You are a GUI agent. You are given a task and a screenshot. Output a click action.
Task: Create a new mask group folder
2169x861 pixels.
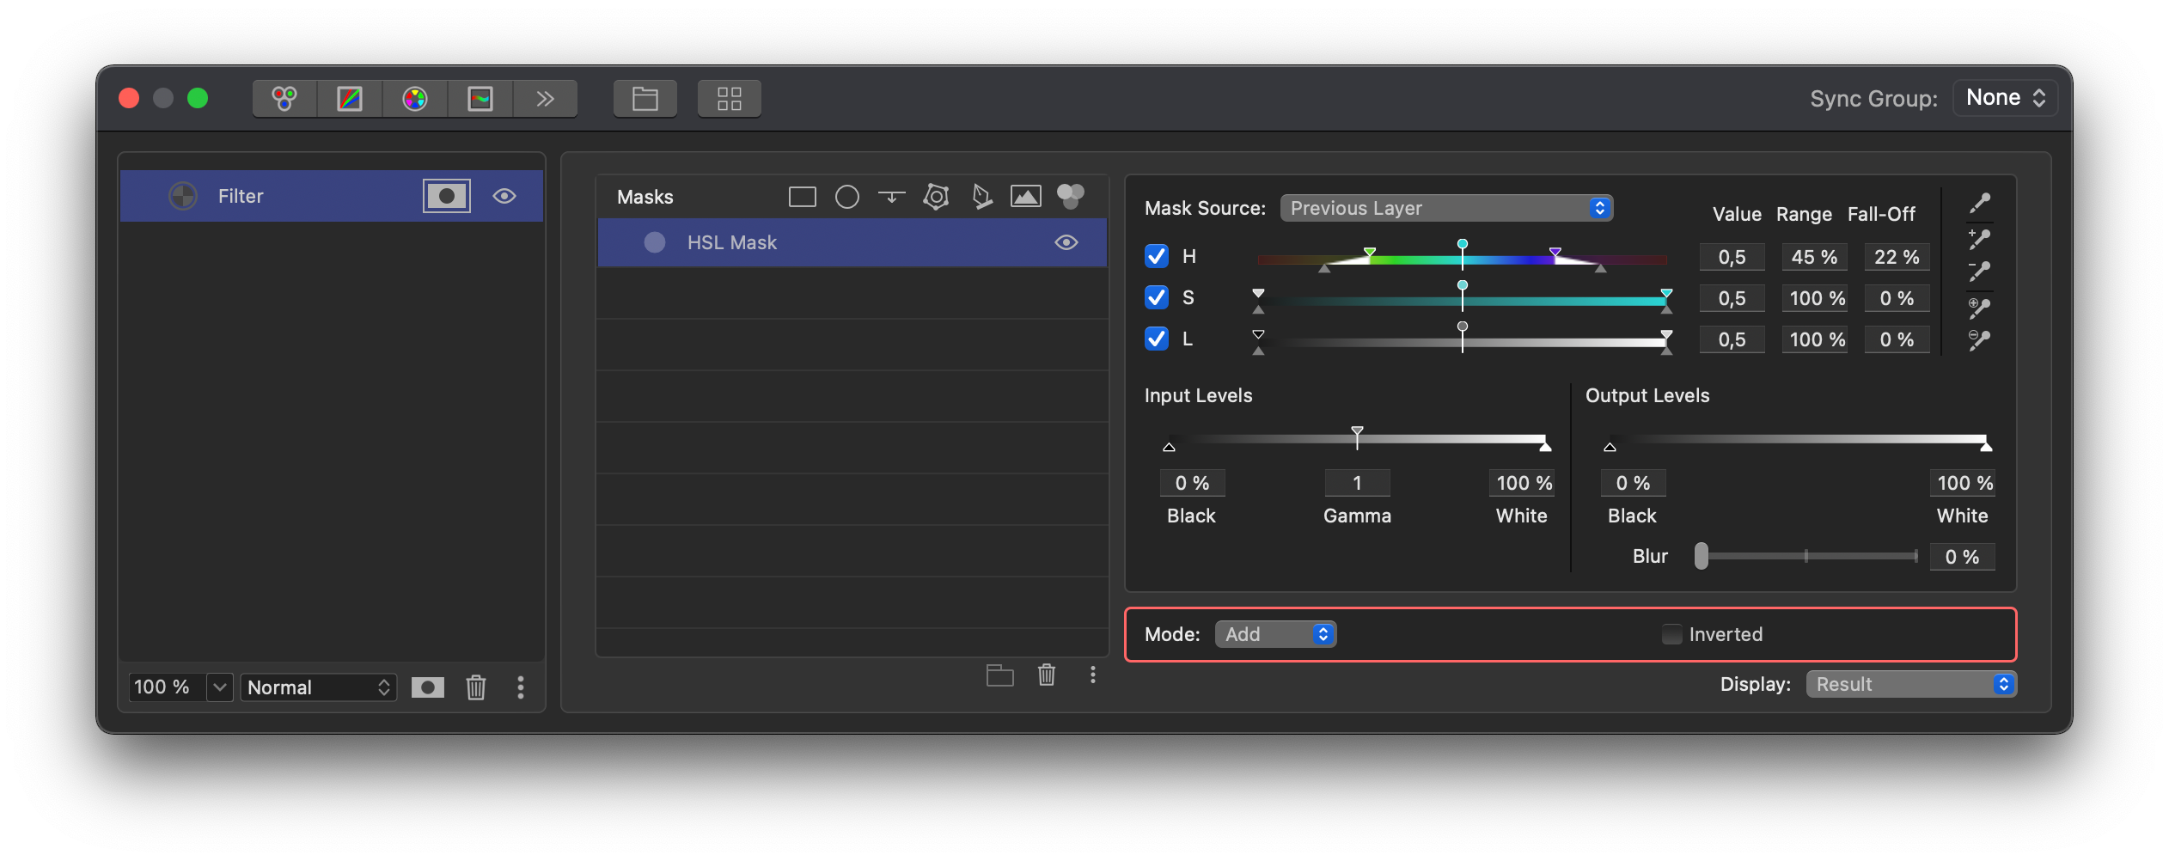click(x=1000, y=675)
